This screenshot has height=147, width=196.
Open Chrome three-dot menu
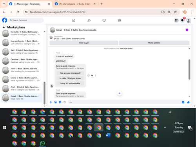(x=192, y=12)
